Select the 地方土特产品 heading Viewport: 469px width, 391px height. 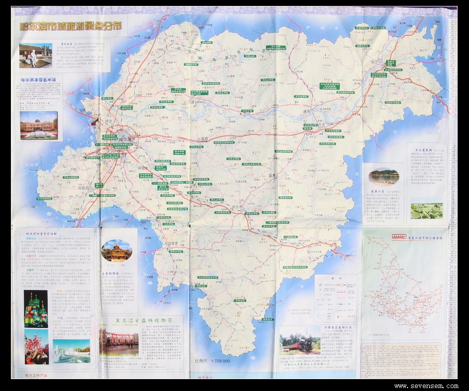(37, 375)
